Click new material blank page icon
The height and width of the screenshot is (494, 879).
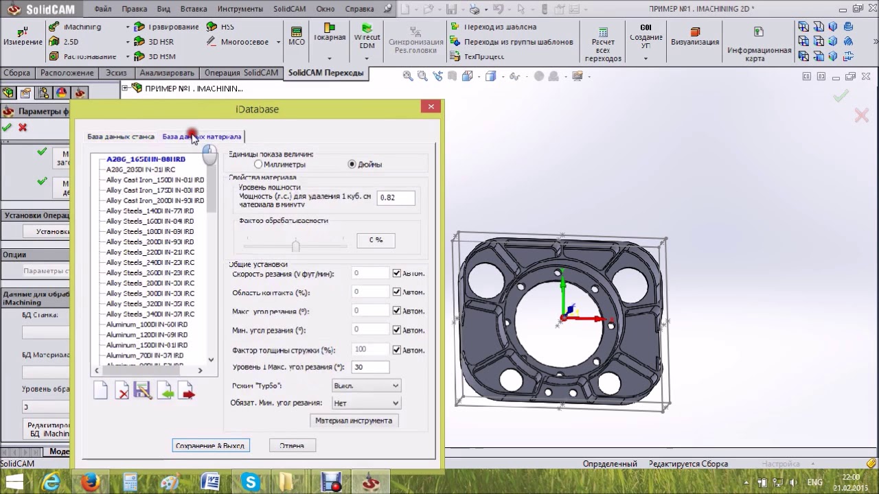(x=100, y=391)
